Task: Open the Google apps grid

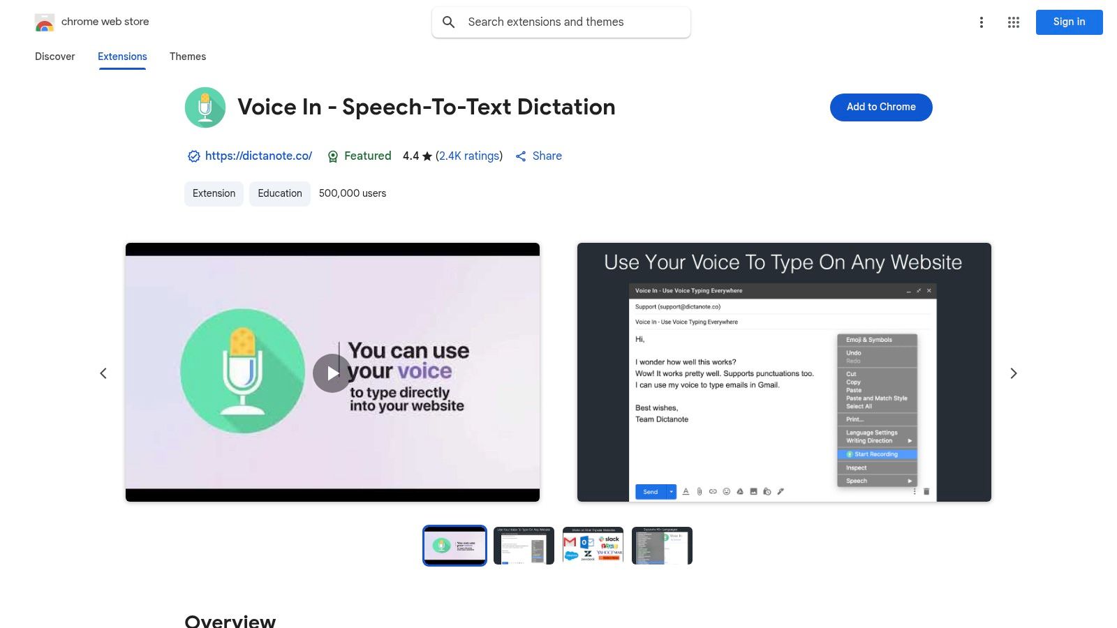Action: pyautogui.click(x=1014, y=22)
